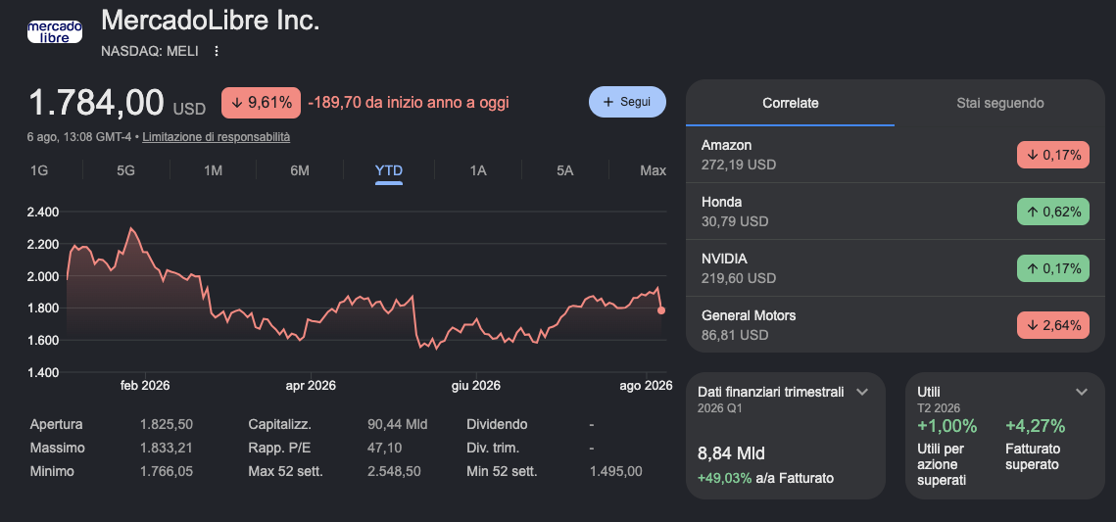Click the Dividendo label
This screenshot has height=522, width=1116.
coord(497,425)
